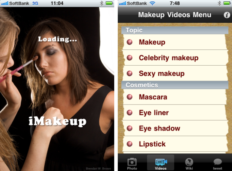Click the 7:48 clock in status bar
This screenshot has height=171, width=232.
pyautogui.click(x=175, y=3)
